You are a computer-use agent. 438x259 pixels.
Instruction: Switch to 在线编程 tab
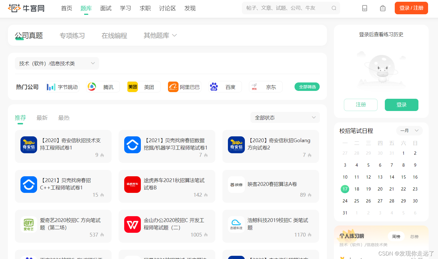pos(114,36)
